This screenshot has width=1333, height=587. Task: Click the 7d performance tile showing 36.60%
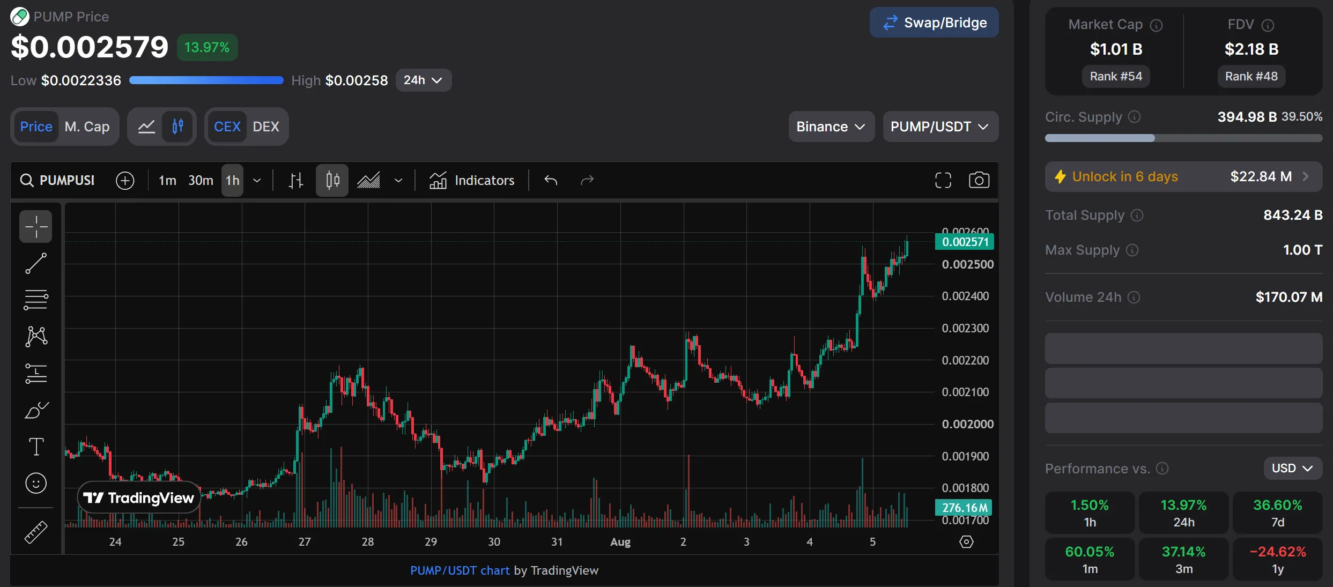1277,513
